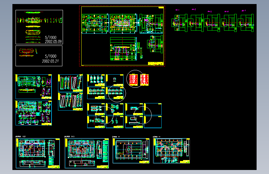Select the mold section view under label 44-7
This screenshot has height=174, width=269.
246,23
